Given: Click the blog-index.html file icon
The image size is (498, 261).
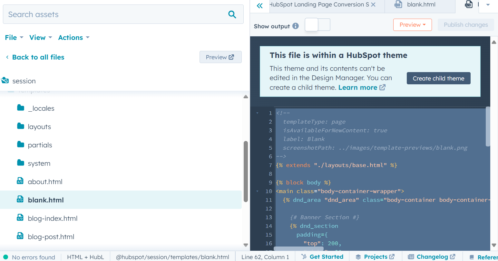Looking at the screenshot, I should click(20, 218).
